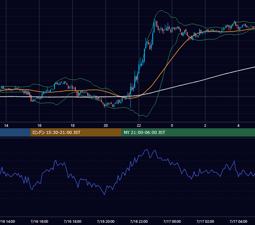Click the blue session bar before London

pyautogui.click(x=15, y=132)
